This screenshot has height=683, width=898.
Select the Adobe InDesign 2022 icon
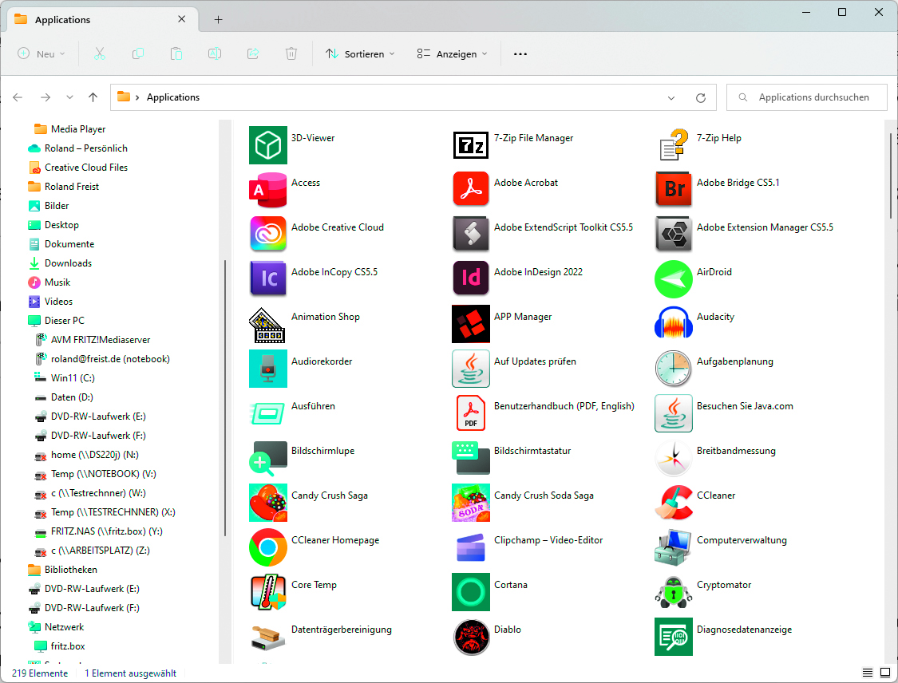pyautogui.click(x=471, y=278)
